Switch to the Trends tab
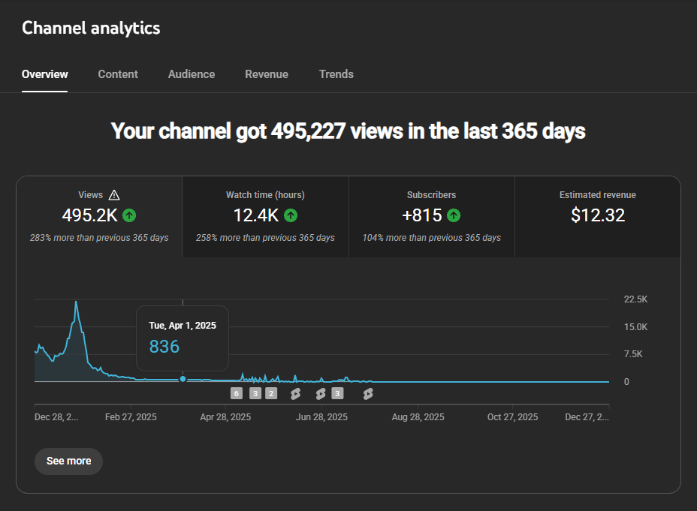Viewport: 697px width, 511px height. coord(336,74)
